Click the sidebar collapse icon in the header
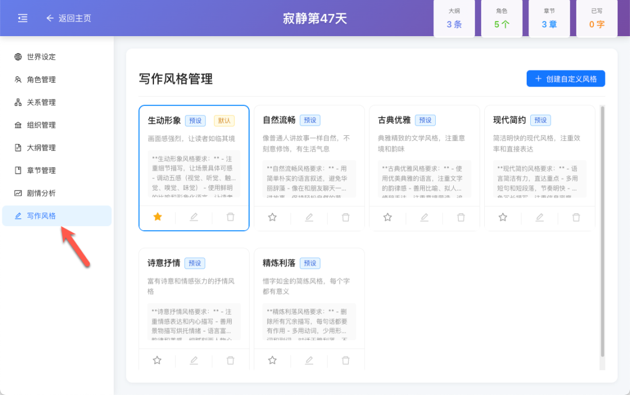630x395 pixels. (x=22, y=17)
